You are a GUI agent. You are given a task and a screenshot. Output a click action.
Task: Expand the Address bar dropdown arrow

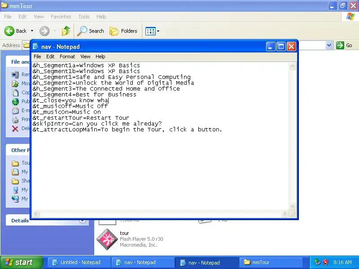[329, 45]
